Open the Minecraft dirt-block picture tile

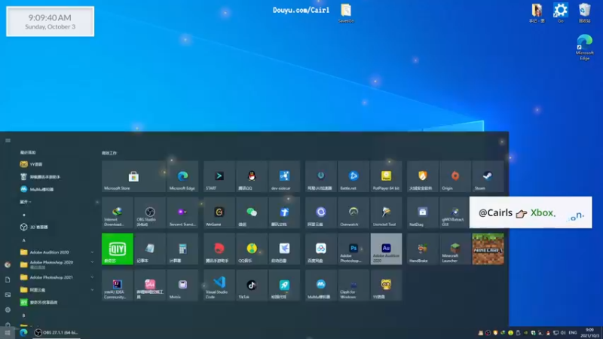coord(488,249)
